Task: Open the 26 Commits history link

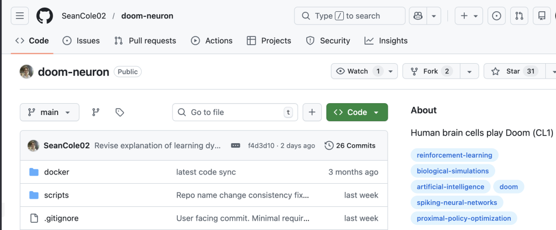Action: click(350, 146)
